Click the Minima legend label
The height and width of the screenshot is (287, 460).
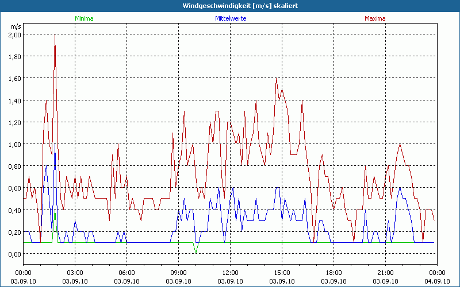[x=83, y=18]
